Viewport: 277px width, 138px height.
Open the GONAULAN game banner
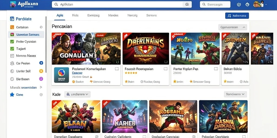pyautogui.click(x=86, y=49)
